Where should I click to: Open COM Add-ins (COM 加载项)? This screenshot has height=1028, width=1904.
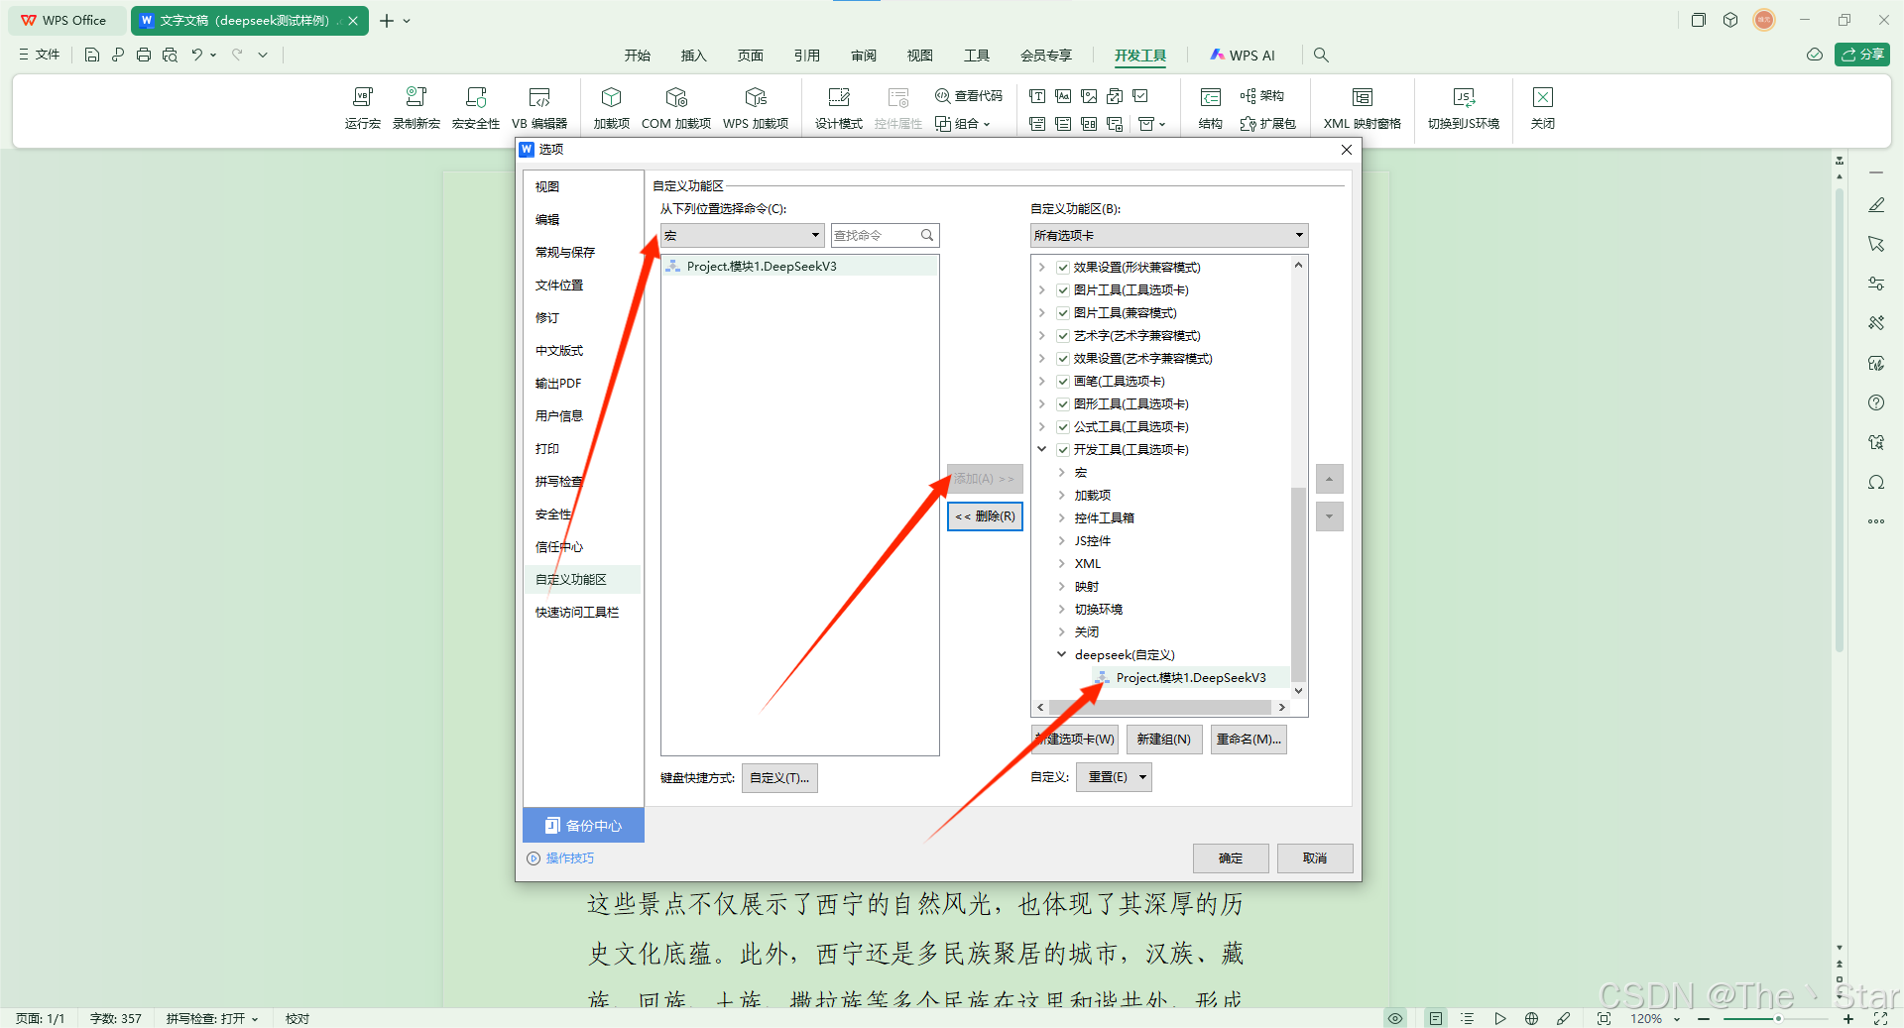675,108
